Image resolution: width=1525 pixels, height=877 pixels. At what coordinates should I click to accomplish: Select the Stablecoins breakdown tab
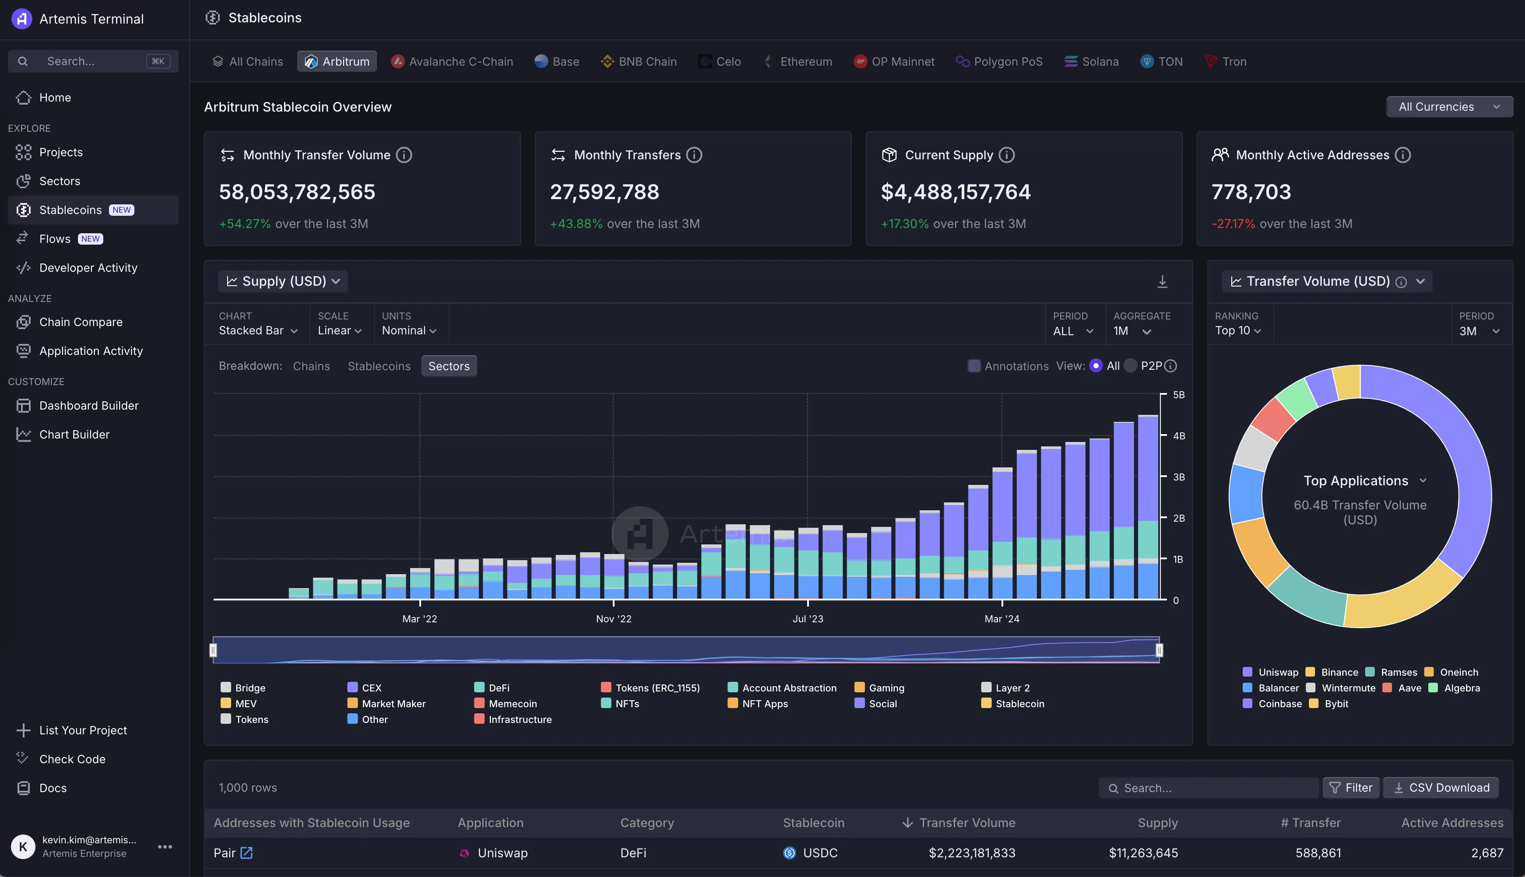[379, 366]
